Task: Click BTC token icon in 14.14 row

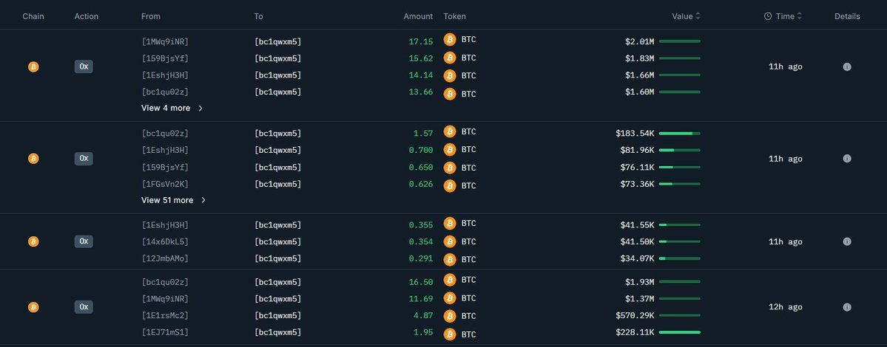Action: (450, 75)
